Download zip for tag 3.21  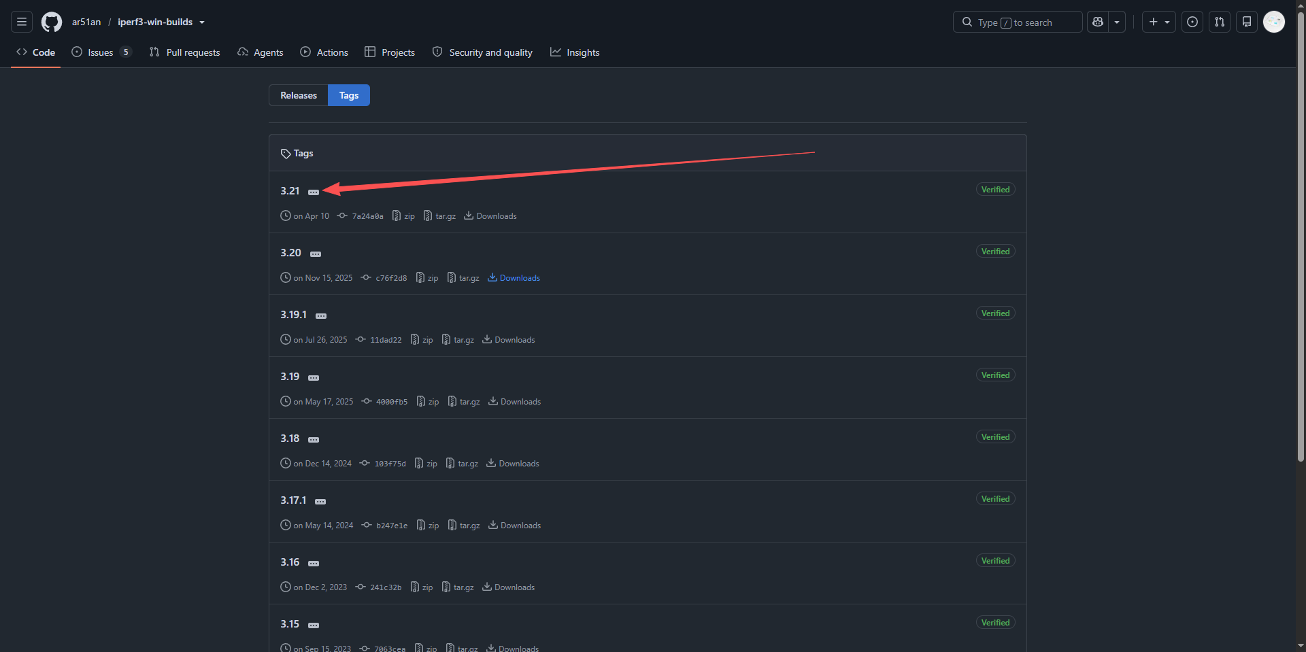[x=403, y=216]
